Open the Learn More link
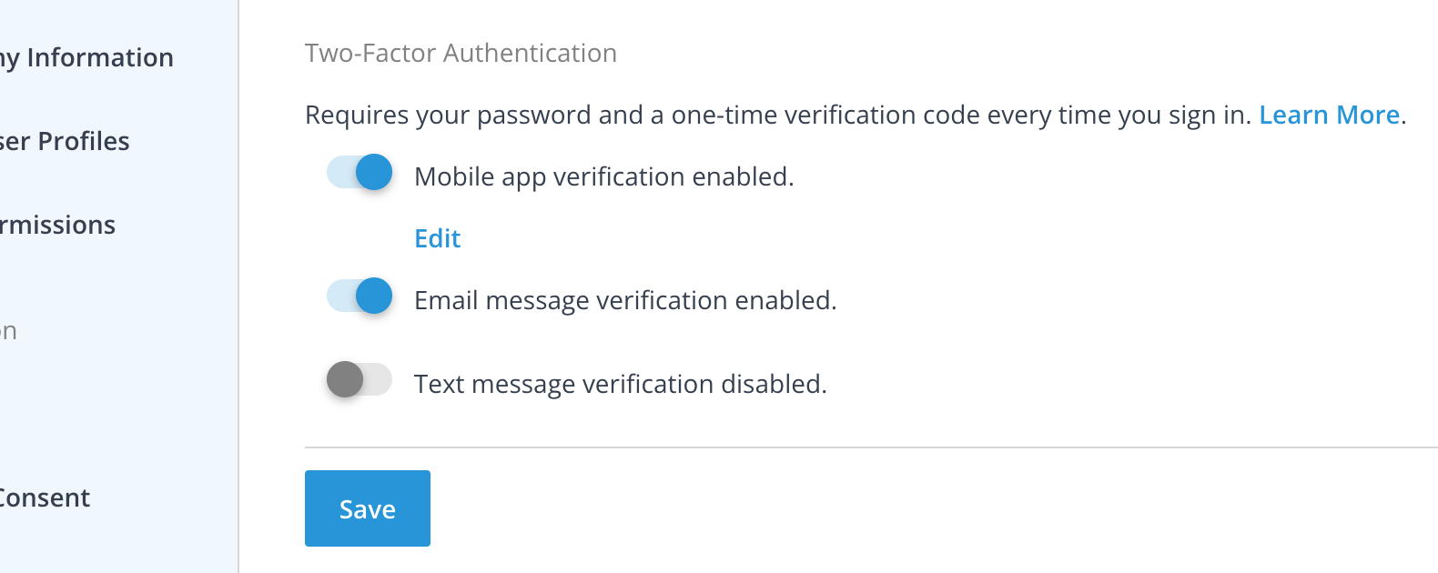The width and height of the screenshot is (1438, 573). 1329,115
